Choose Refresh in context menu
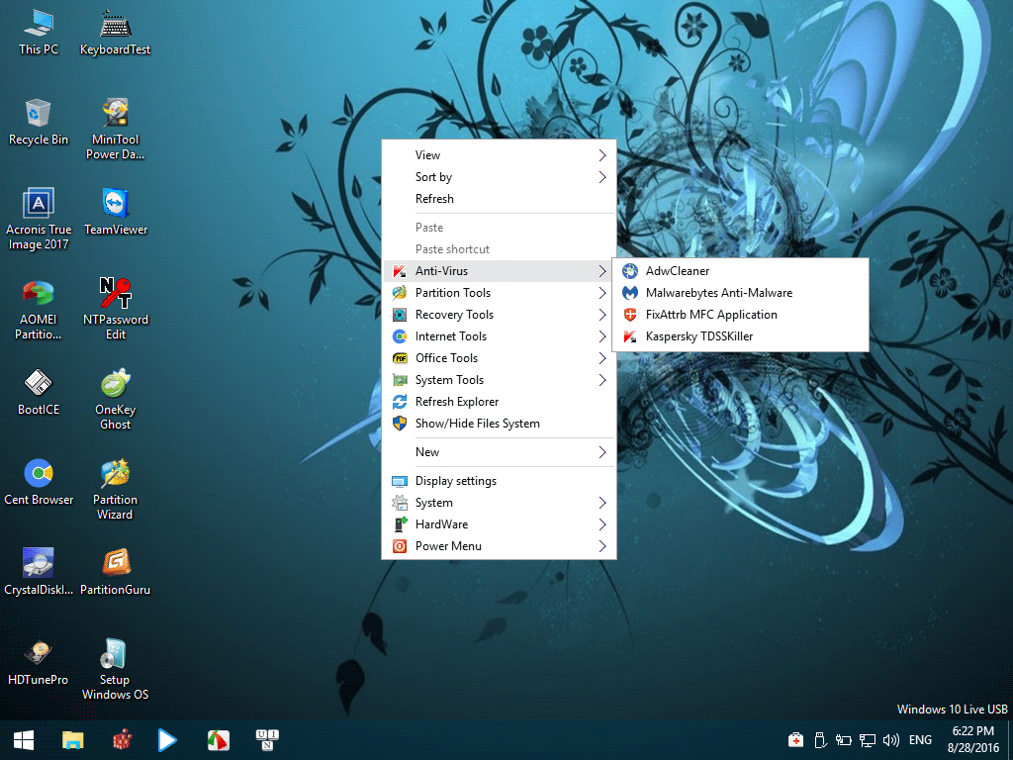The image size is (1013, 760). [500, 199]
